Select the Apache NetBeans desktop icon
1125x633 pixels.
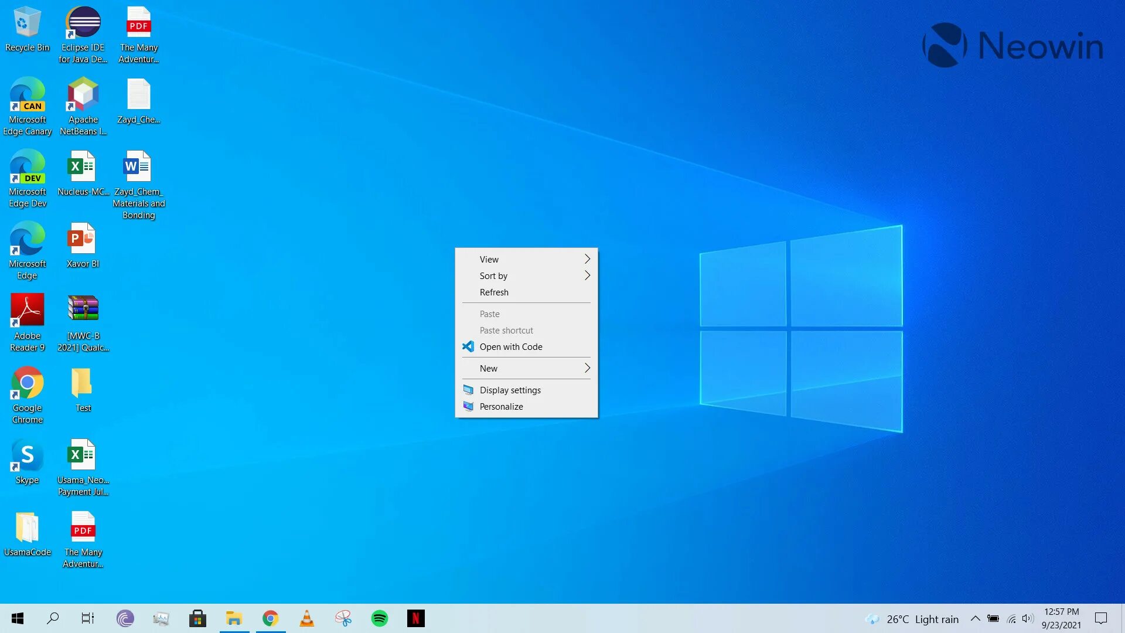(x=83, y=106)
